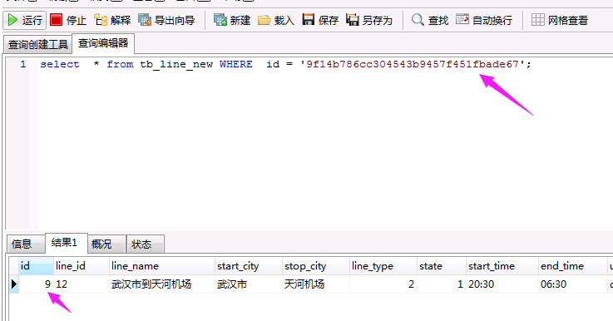The height and width of the screenshot is (321, 613).
Task: Click the line_id column header
Action: point(81,266)
